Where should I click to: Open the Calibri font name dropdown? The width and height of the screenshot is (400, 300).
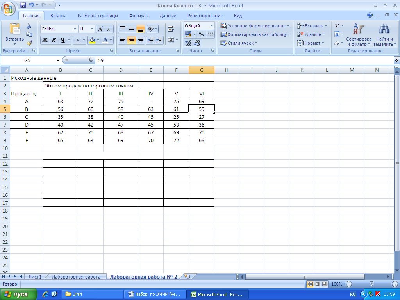75,29
